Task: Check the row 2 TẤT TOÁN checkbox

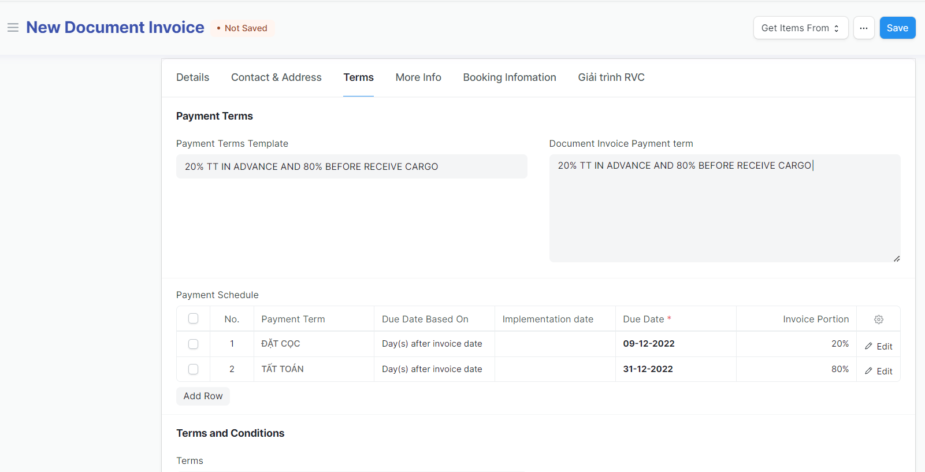Action: [193, 369]
